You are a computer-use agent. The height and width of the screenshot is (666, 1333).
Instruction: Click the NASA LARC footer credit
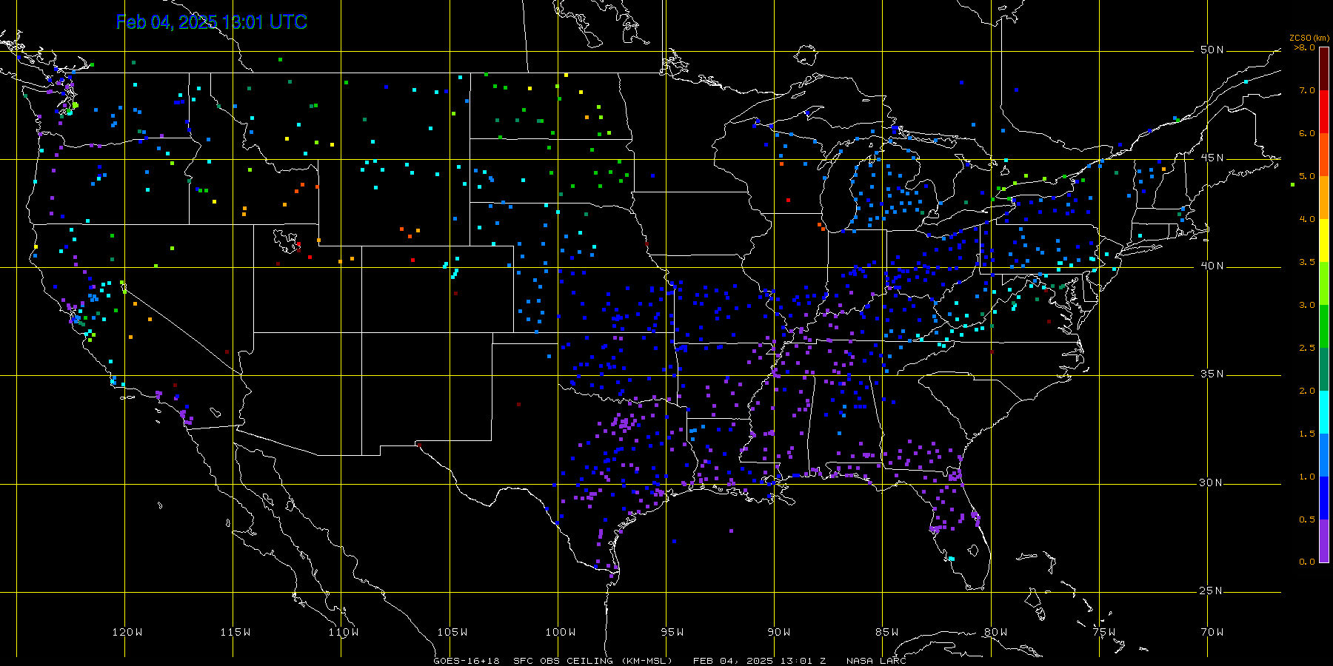point(876,661)
